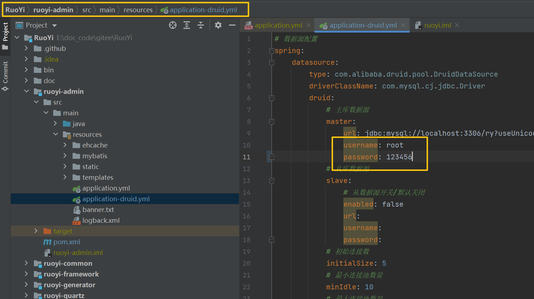Expand the java source folder
Image resolution: width=534 pixels, height=299 pixels.
pyautogui.click(x=55, y=123)
